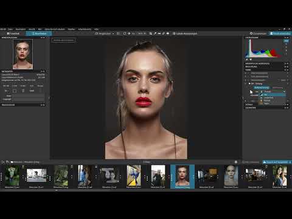Click the navigator preview thumbnail
This screenshot has width=292, height=219.
coord(23,54)
